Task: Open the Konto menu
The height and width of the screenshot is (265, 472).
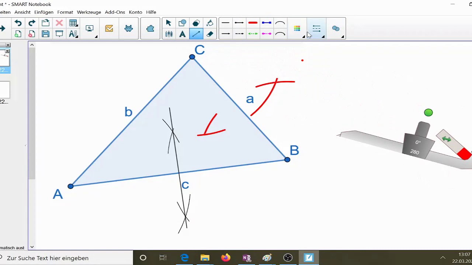Action: point(135,12)
